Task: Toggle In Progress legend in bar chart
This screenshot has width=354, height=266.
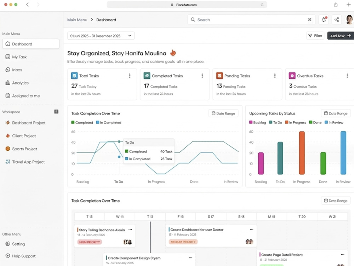Action: point(296,122)
